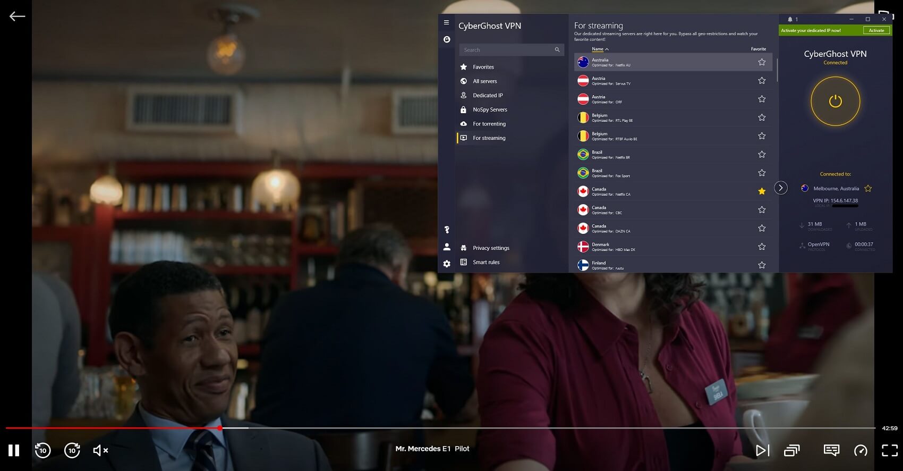This screenshot has height=471, width=903.
Task: Click connected location Melbourne, Australia
Action: tap(836, 188)
